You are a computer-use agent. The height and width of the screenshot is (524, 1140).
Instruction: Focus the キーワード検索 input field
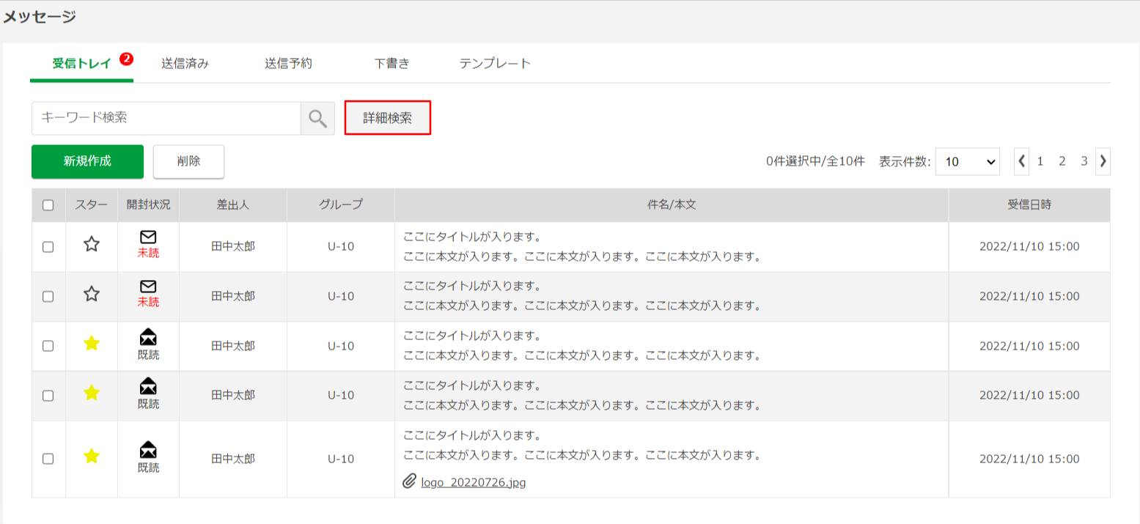pos(166,118)
